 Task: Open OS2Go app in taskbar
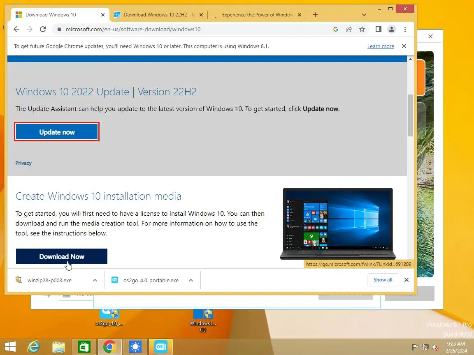(x=161, y=347)
